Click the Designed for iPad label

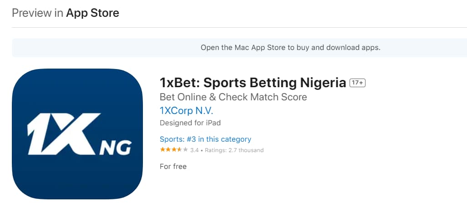190,123
